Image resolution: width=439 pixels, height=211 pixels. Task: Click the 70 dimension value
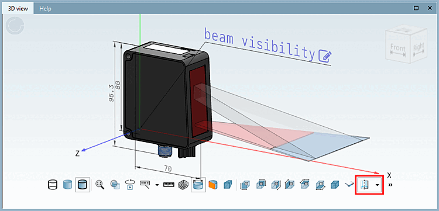click(x=168, y=168)
